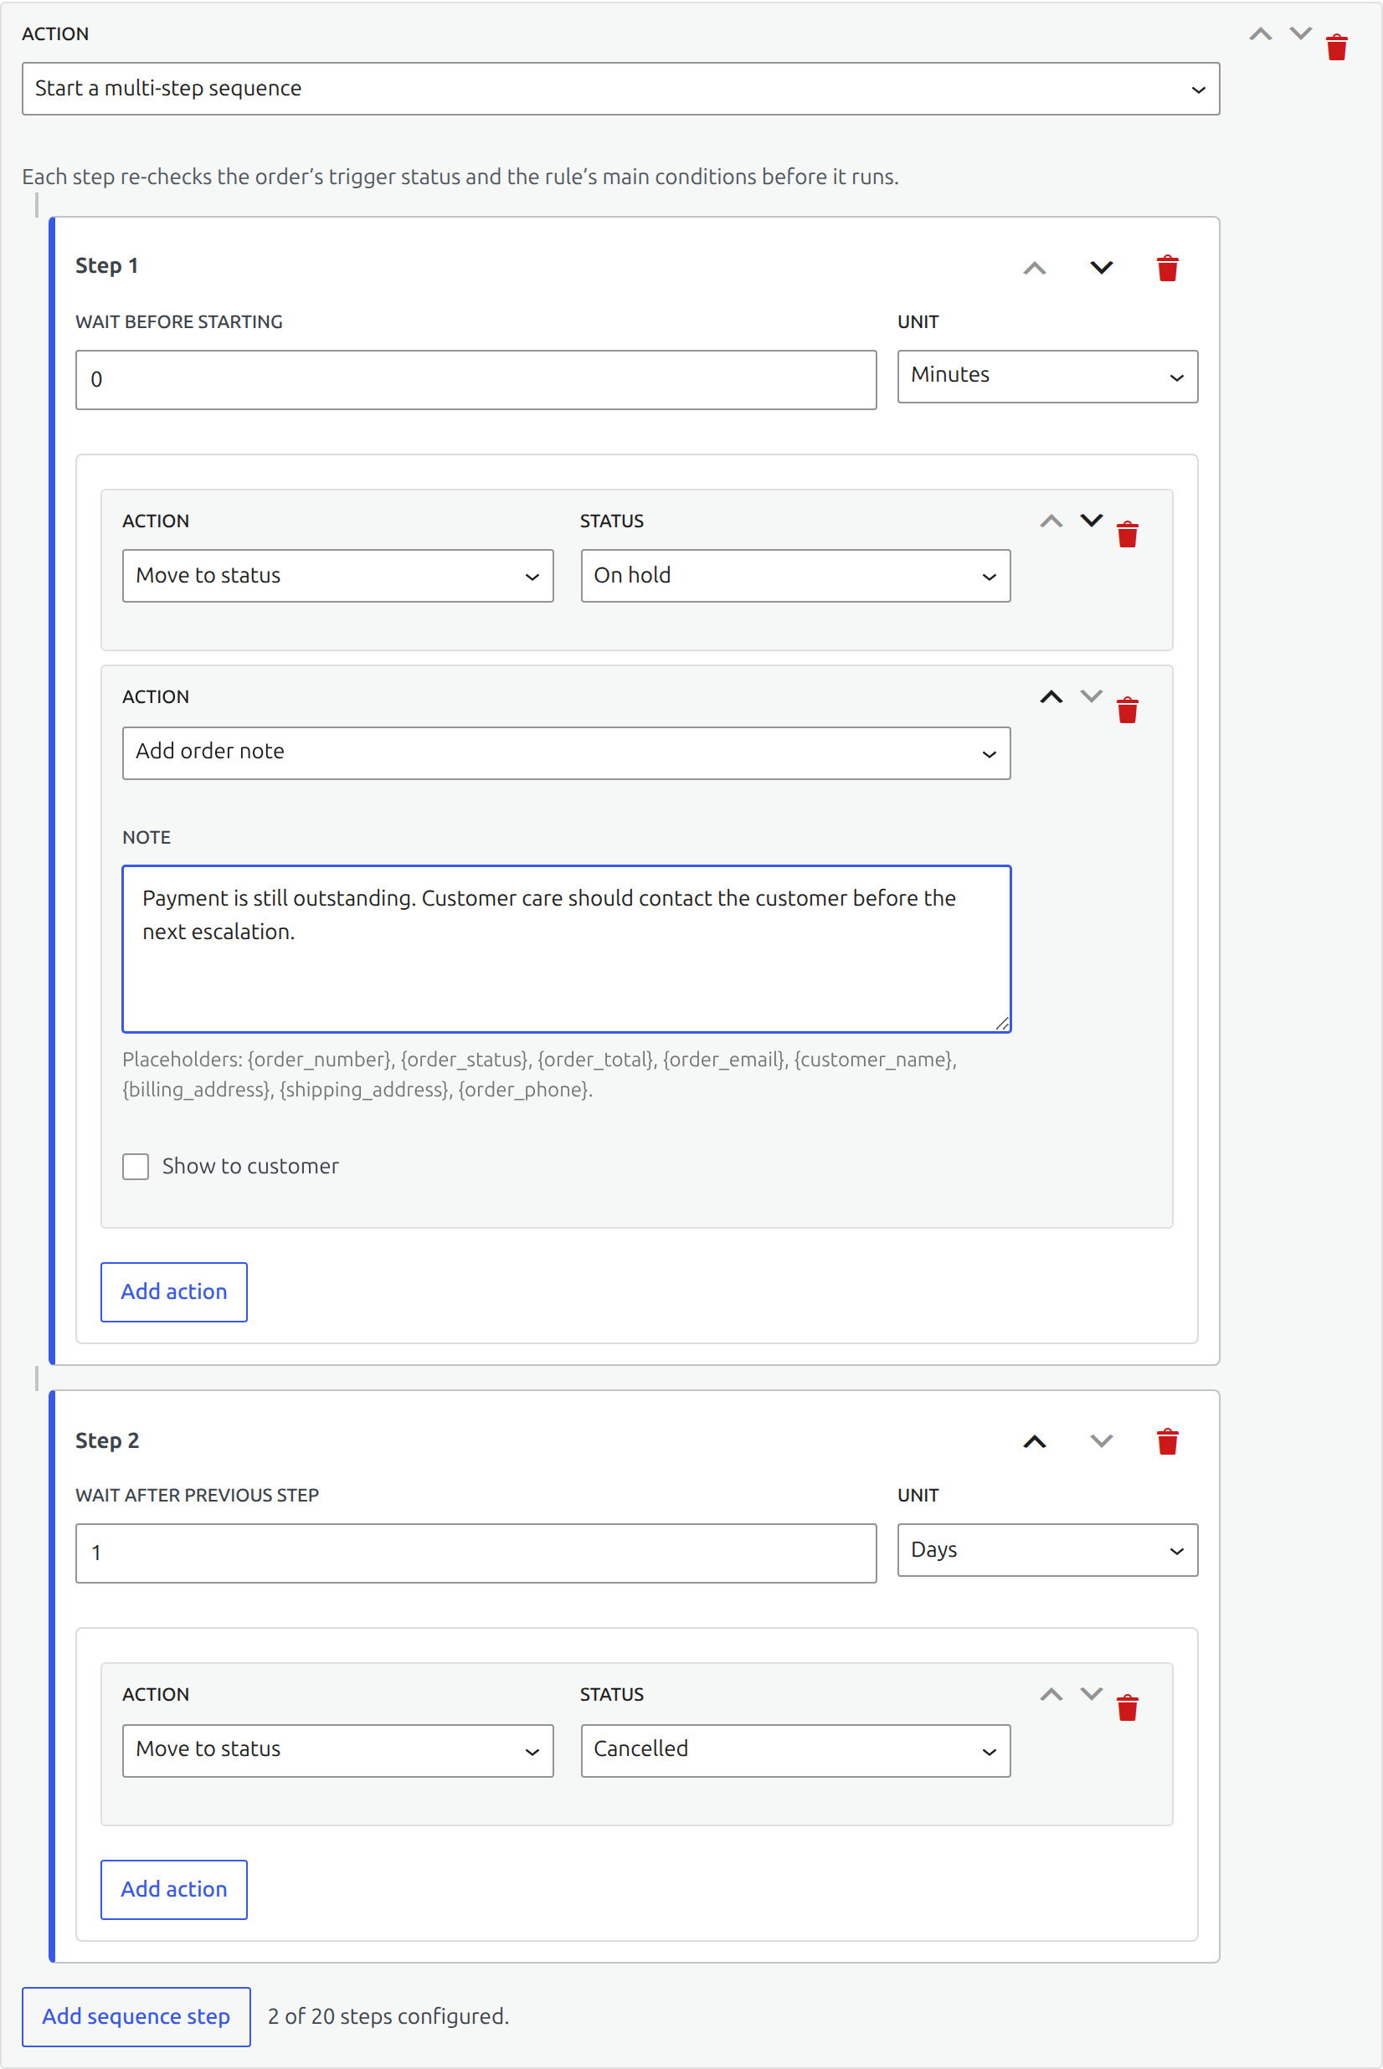Click Add action button in Step 2
The image size is (1383, 2069).
click(174, 1889)
